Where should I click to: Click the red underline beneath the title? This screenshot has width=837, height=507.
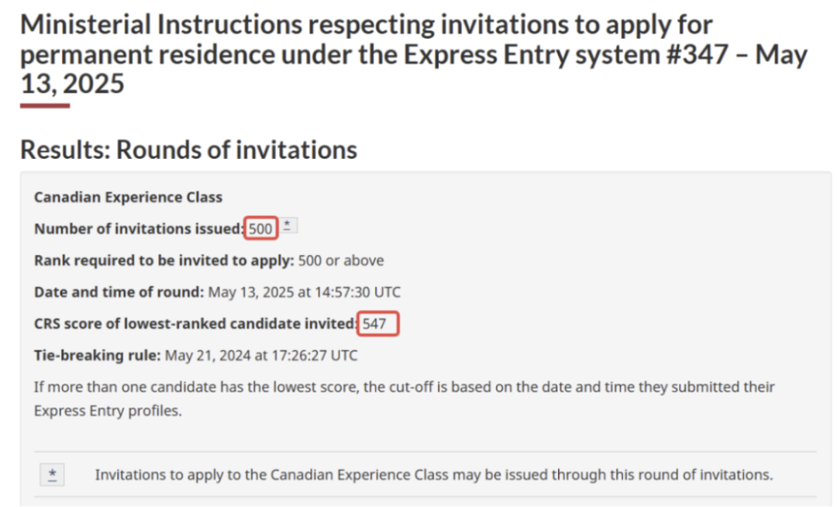click(x=45, y=105)
